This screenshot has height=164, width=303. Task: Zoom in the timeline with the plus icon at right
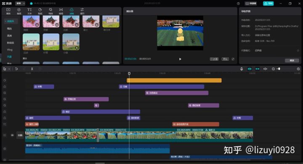pyautogui.click(x=298, y=69)
